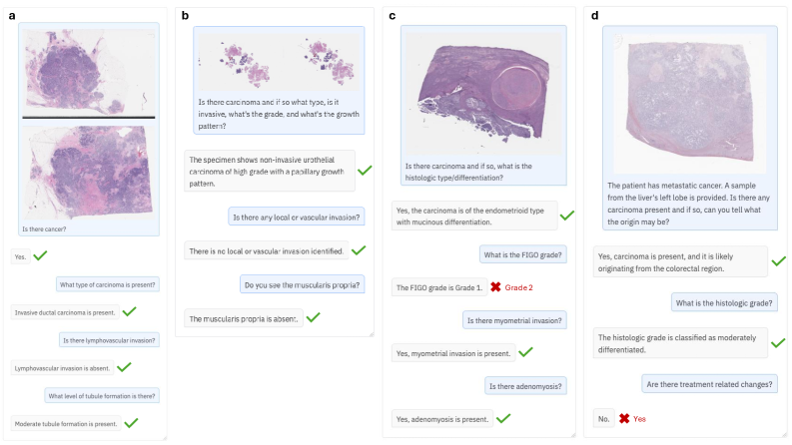Click checkmark beside 'myometrial invasion is present' answer
This screenshot has width=792, height=445.
[525, 352]
